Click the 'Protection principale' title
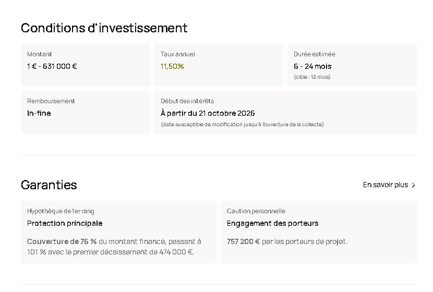Image resolution: width=433 pixels, height=292 pixels. 65,223
